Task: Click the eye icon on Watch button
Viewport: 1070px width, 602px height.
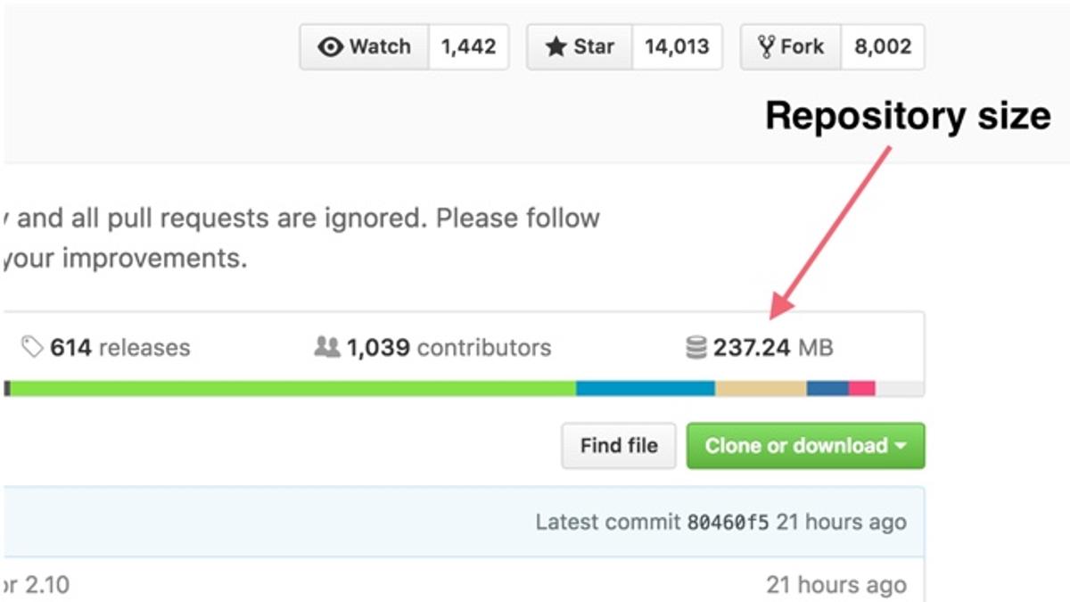Action: (330, 47)
